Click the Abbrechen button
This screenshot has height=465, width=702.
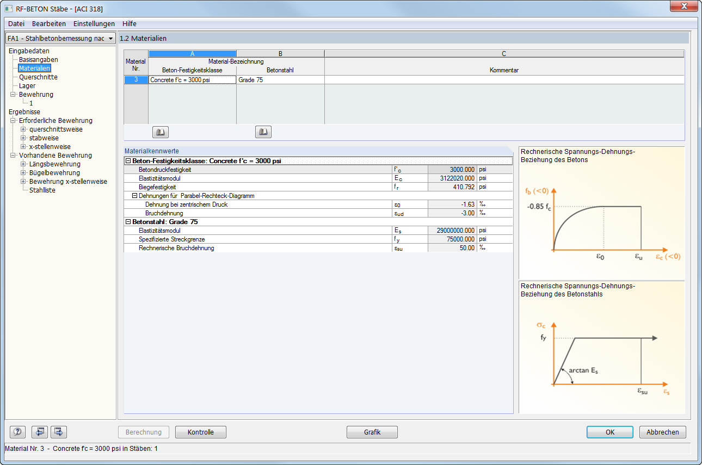(x=663, y=432)
